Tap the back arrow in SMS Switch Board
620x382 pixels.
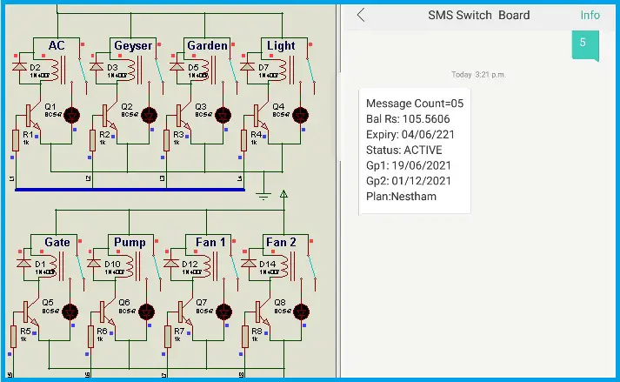(x=361, y=15)
